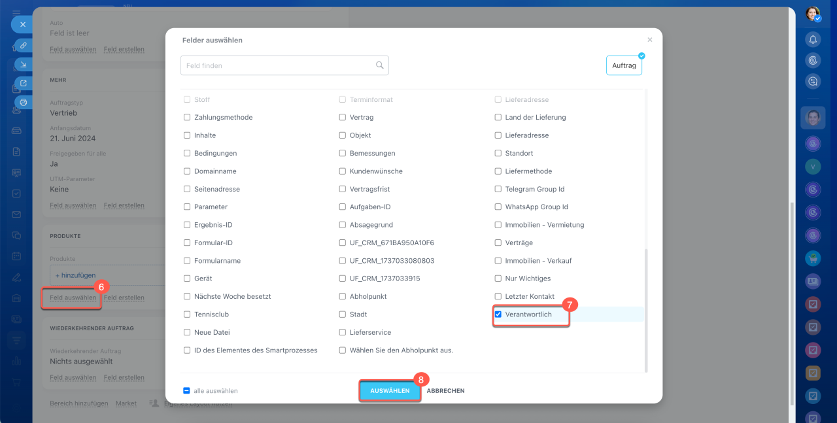Image resolution: width=837 pixels, height=423 pixels.
Task: Click Feld auswählen in the Produkte section
Action: [x=73, y=297]
